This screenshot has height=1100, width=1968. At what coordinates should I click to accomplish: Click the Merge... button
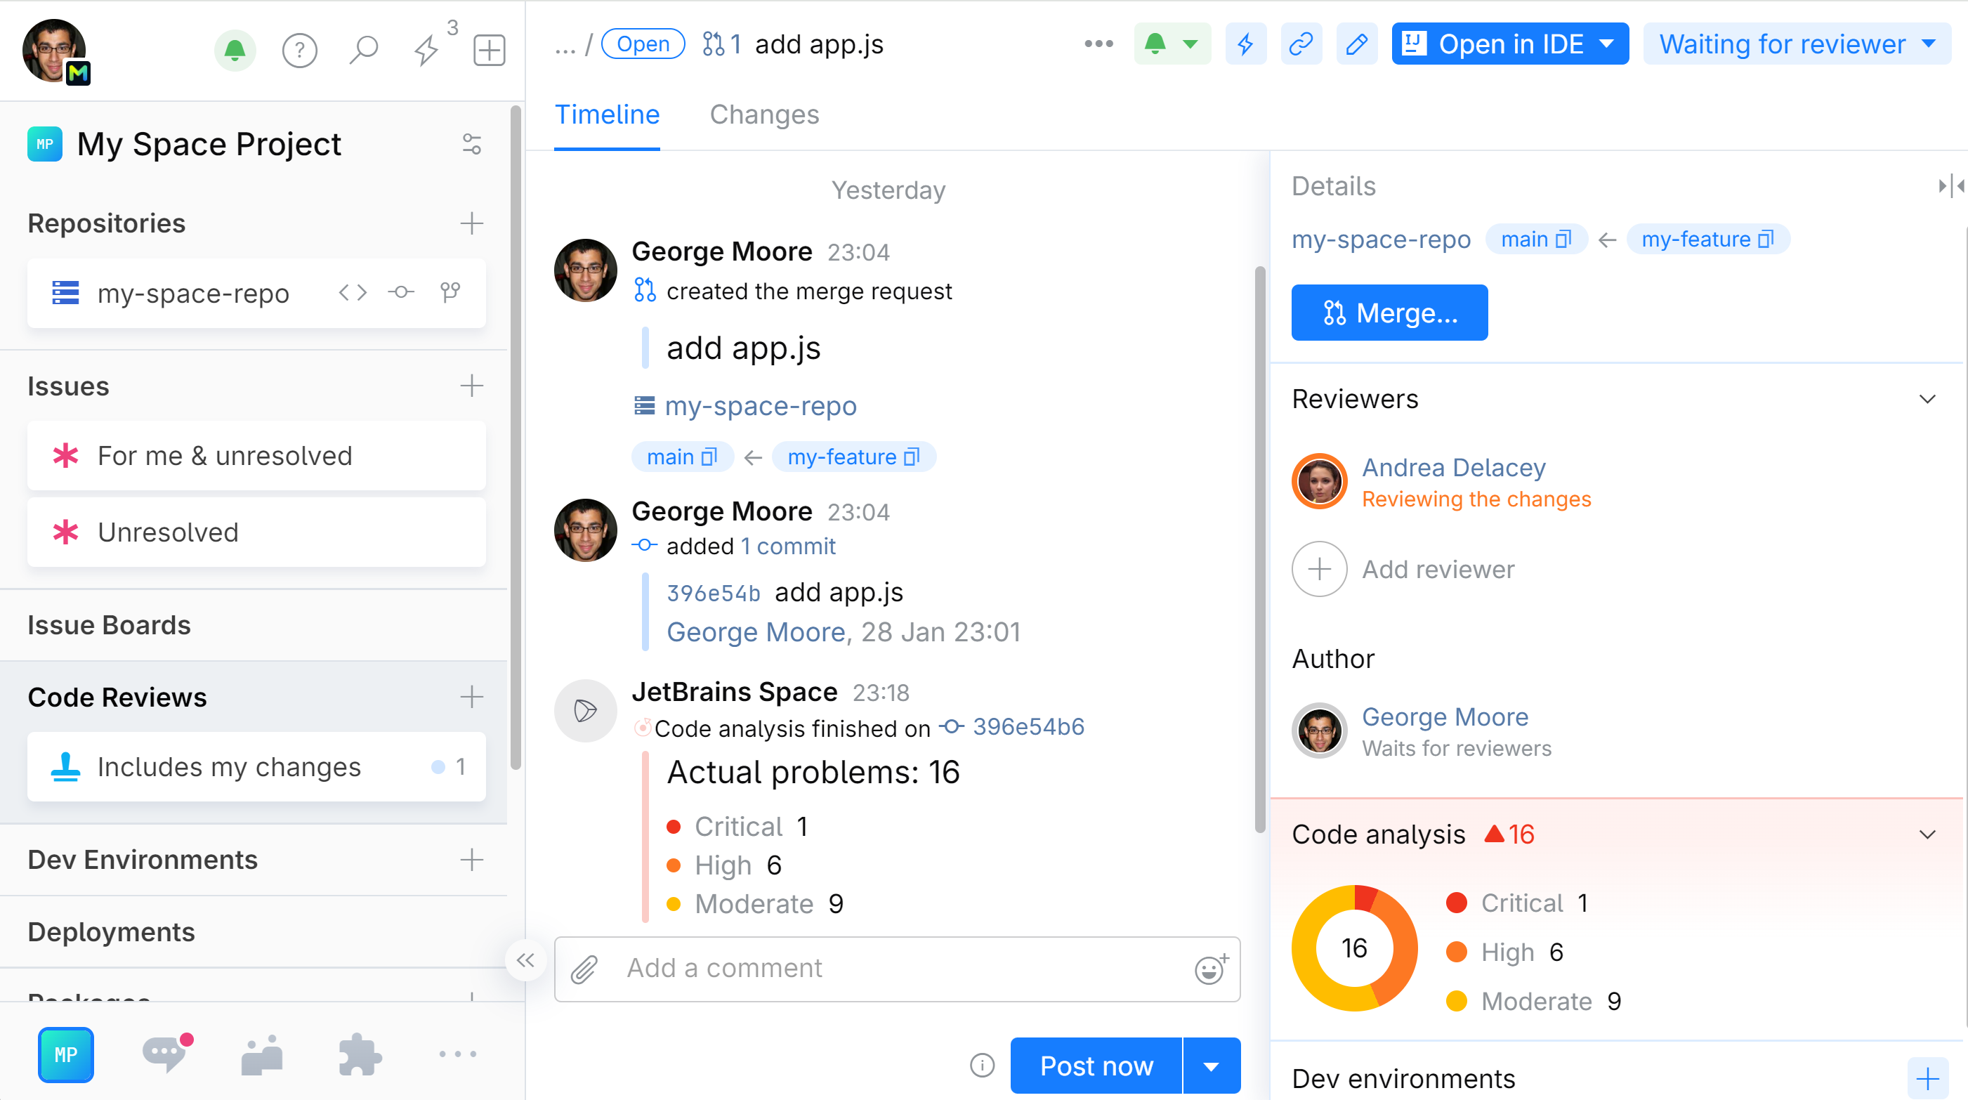pos(1390,313)
